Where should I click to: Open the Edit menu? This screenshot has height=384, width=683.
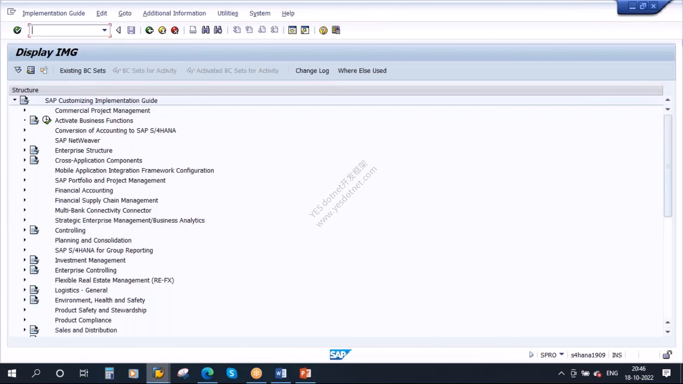point(101,13)
